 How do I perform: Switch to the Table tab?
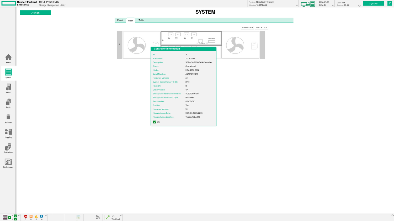(x=141, y=20)
